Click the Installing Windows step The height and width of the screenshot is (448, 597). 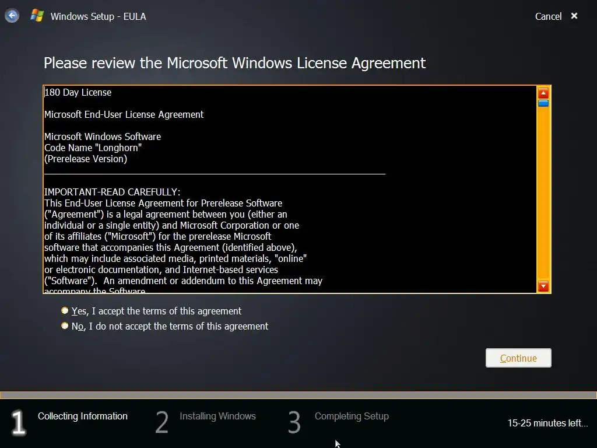coord(218,416)
